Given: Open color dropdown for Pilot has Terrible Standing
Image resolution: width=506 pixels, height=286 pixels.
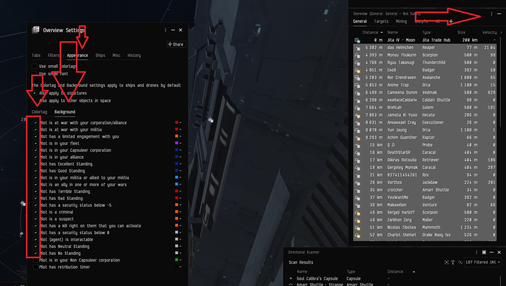Looking at the screenshot, I should coord(180,191).
